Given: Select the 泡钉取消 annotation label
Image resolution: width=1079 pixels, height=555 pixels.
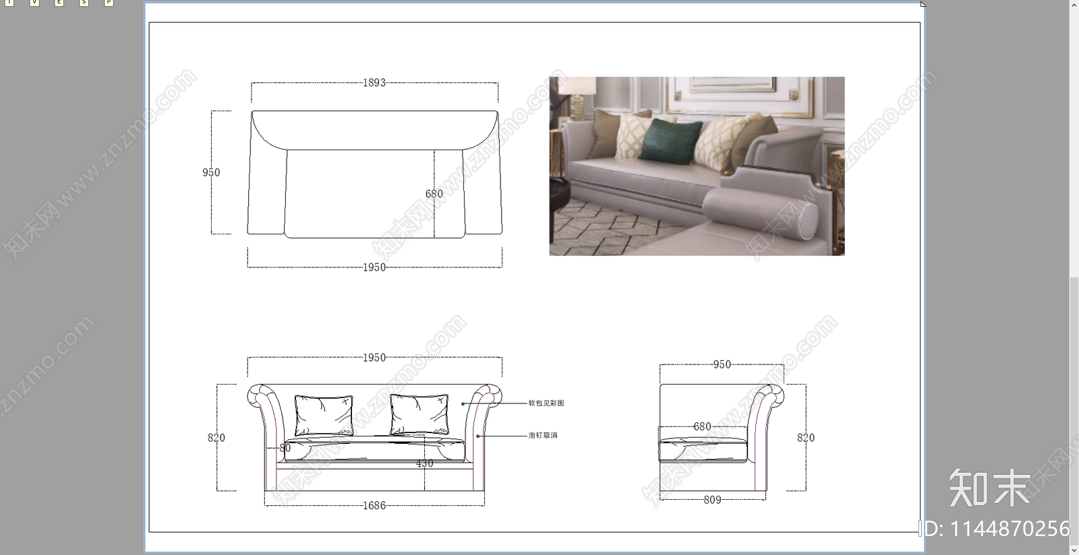Looking at the screenshot, I should tap(543, 435).
